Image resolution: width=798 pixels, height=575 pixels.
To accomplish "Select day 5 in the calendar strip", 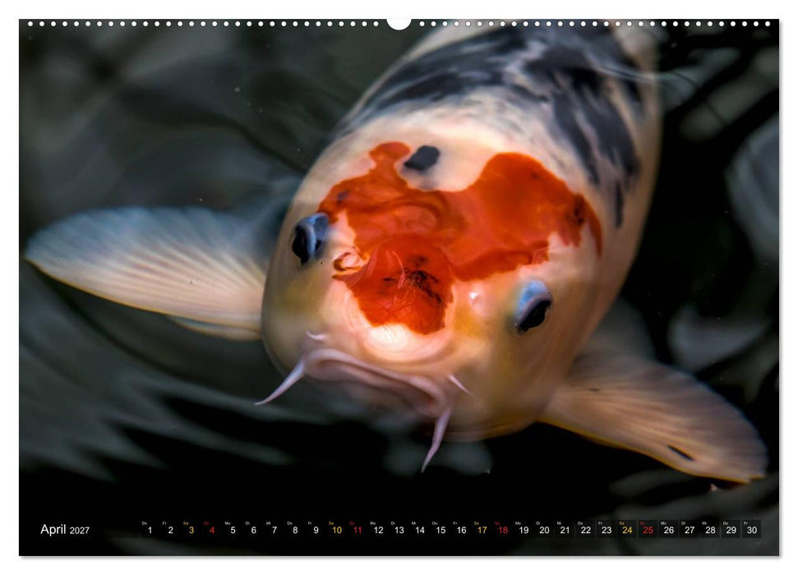I will (x=233, y=529).
